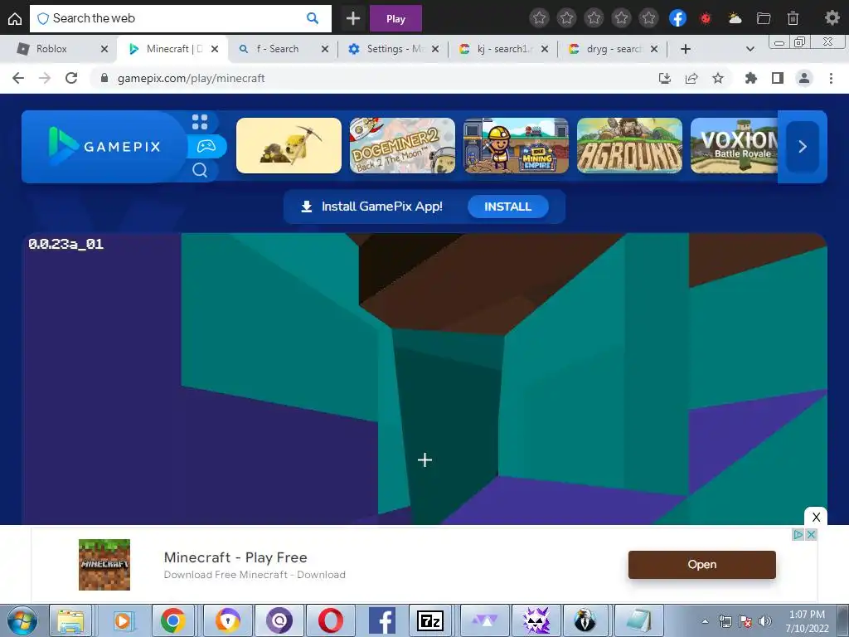Open the settings gear in top bar

tap(832, 18)
